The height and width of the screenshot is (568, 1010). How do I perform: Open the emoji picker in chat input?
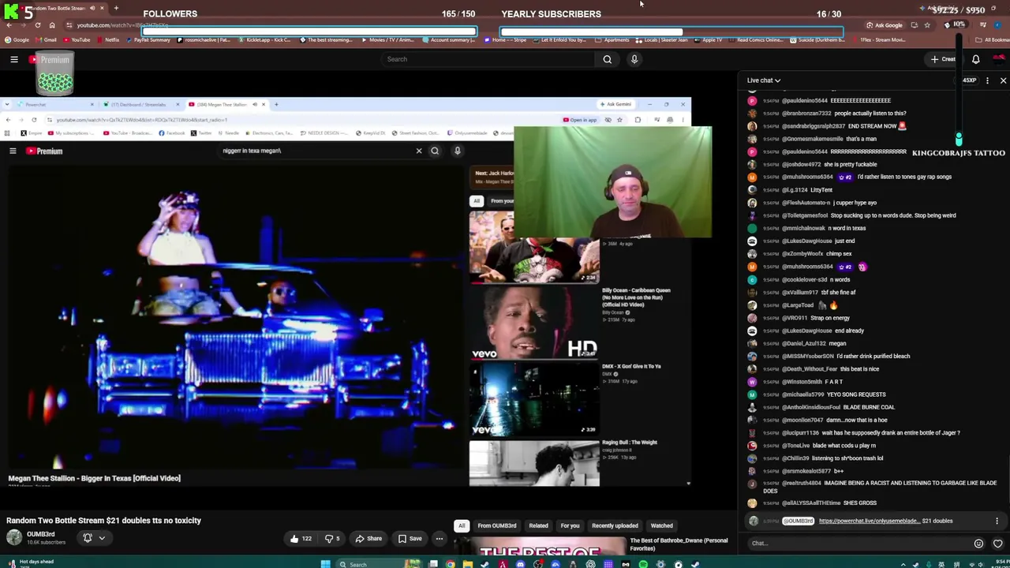(x=978, y=543)
